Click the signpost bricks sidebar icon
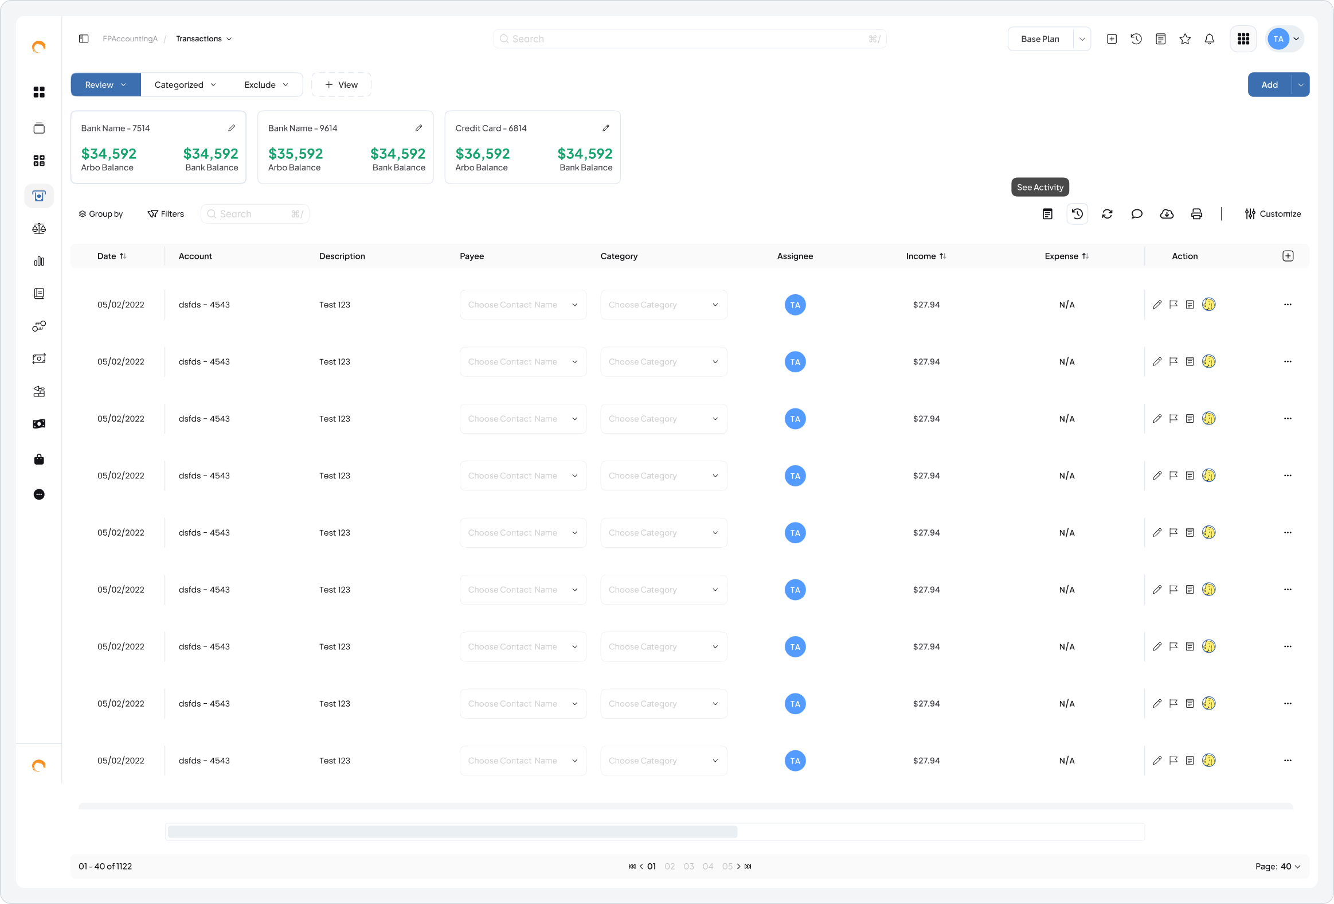Viewport: 1334px width, 904px height. coord(39,392)
